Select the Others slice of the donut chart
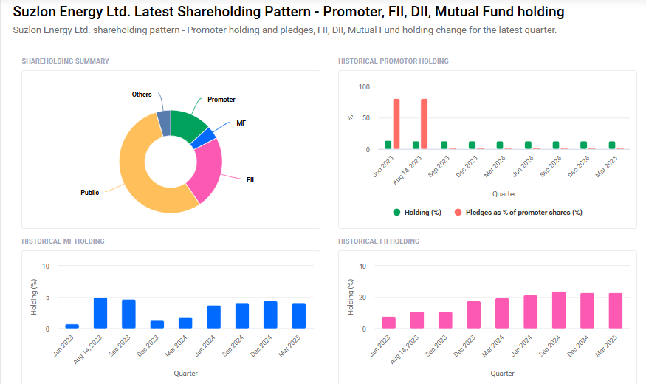 (x=165, y=123)
